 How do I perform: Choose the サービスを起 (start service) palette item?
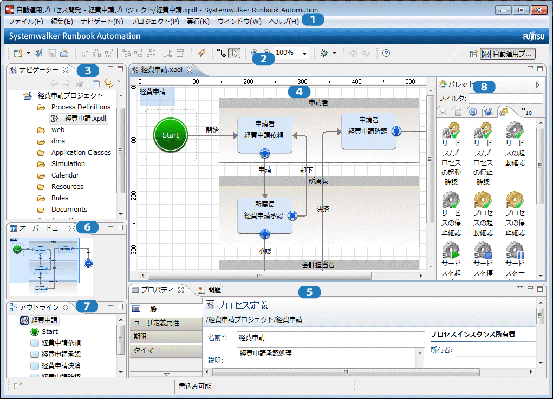coord(451,260)
